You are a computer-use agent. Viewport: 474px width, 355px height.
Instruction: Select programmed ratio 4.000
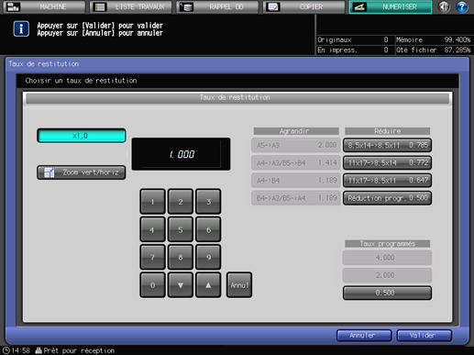[387, 258]
